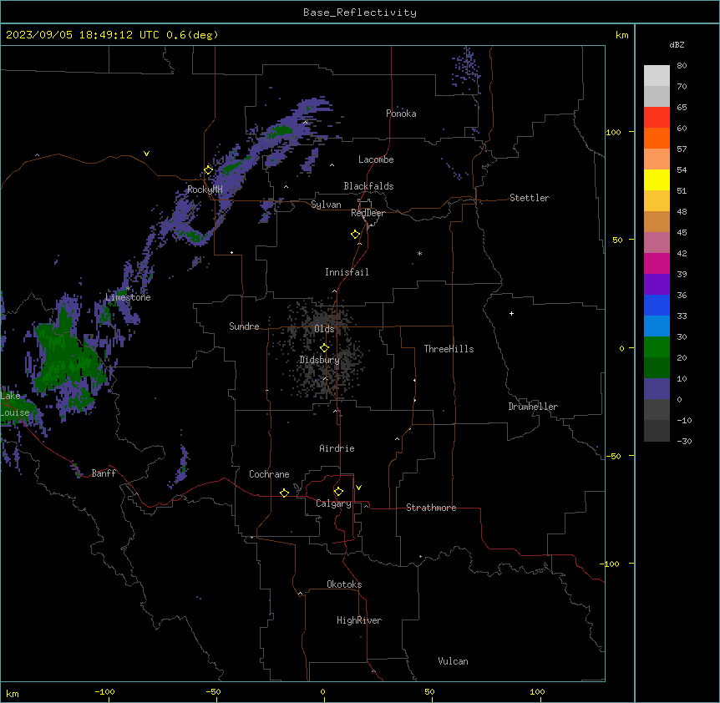This screenshot has width=720, height=703.
Task: Click the yellow diamond marker above Calgary label
Action: point(338,492)
